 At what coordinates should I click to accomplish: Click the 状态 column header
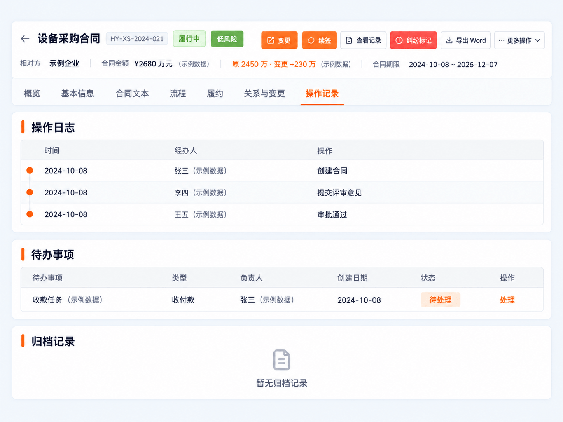coord(428,278)
